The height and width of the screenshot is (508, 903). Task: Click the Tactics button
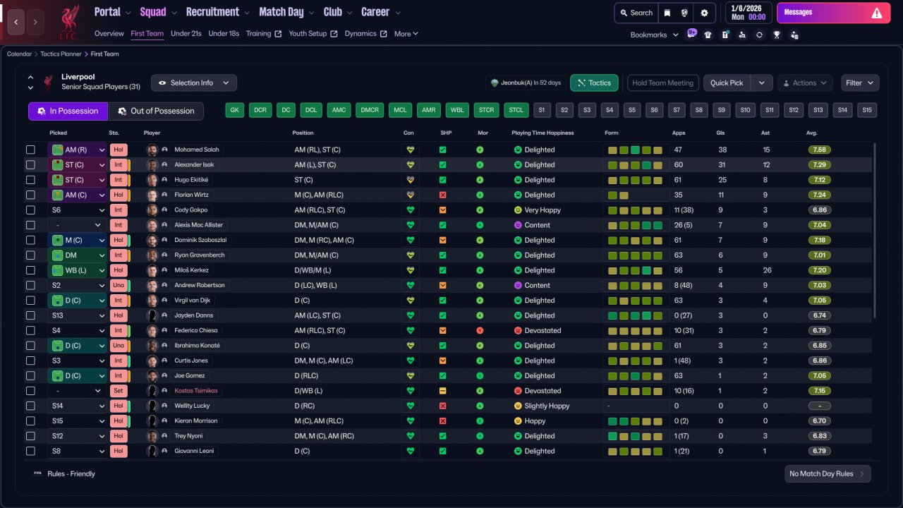click(594, 83)
